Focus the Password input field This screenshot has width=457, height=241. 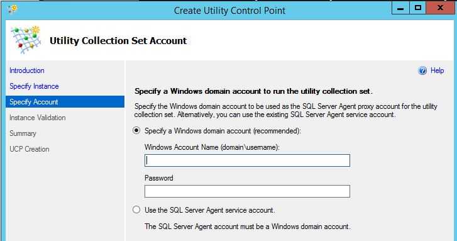tap(247, 191)
